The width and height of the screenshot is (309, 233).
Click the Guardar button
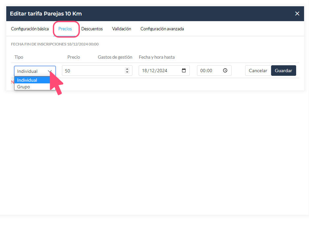coord(283,71)
